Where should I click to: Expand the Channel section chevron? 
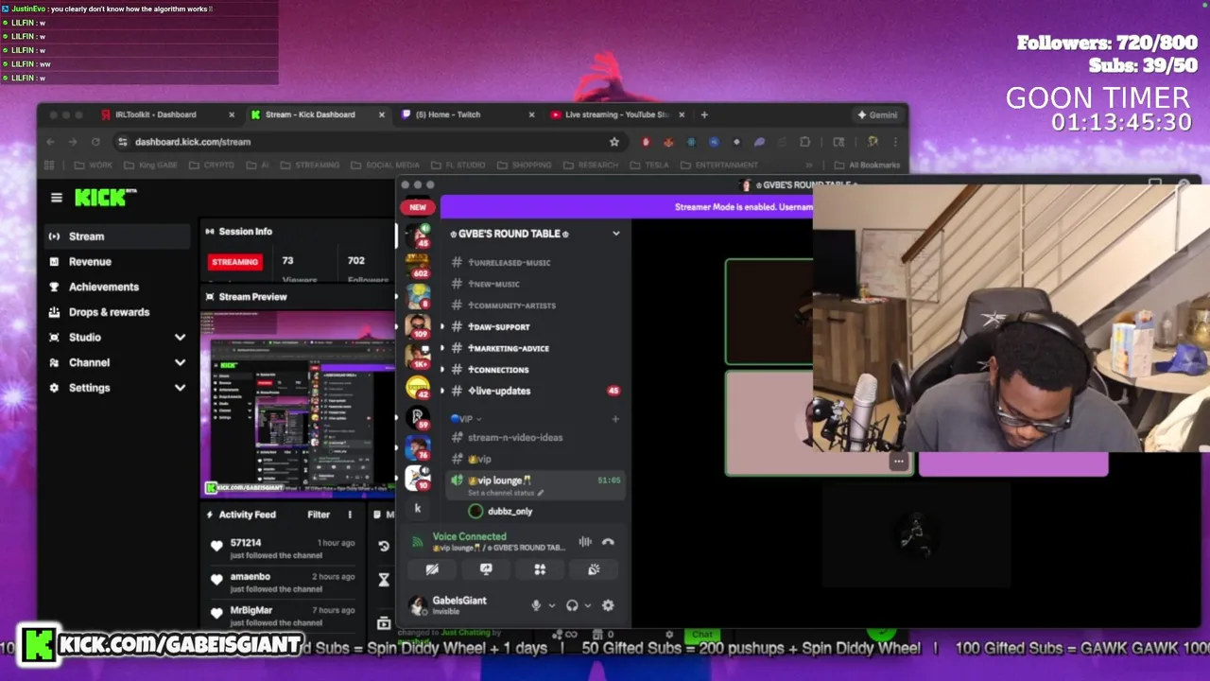180,362
